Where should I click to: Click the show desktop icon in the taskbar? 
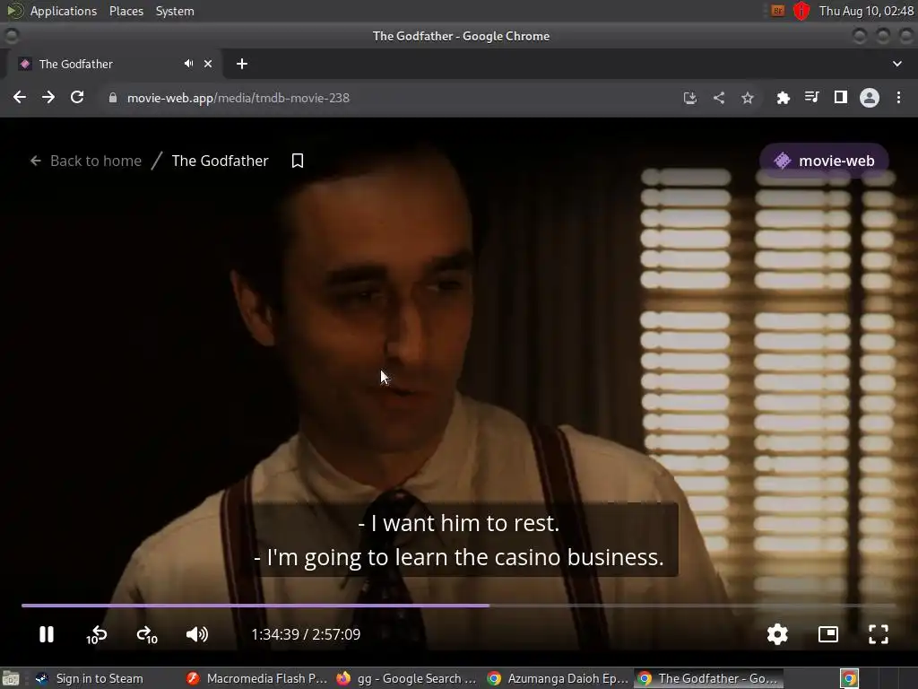(11, 678)
